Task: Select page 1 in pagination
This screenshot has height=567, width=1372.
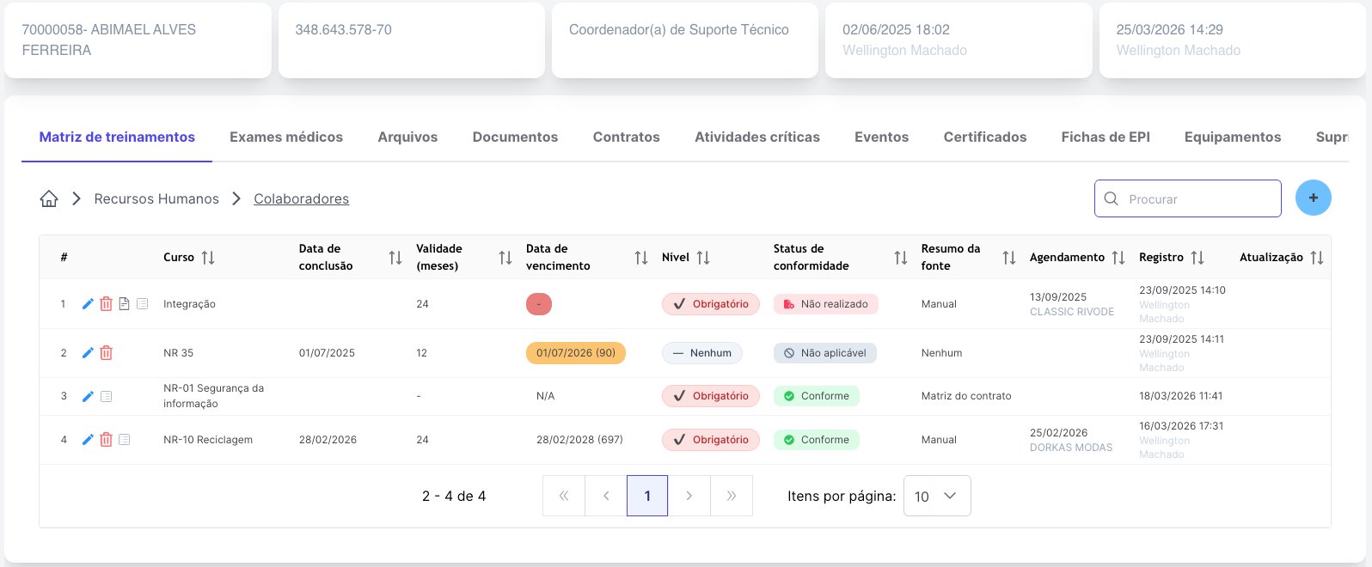Action: click(x=647, y=496)
